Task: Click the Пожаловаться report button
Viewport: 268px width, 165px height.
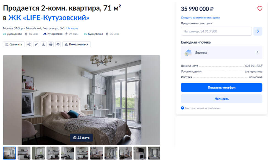Action: tap(76, 44)
